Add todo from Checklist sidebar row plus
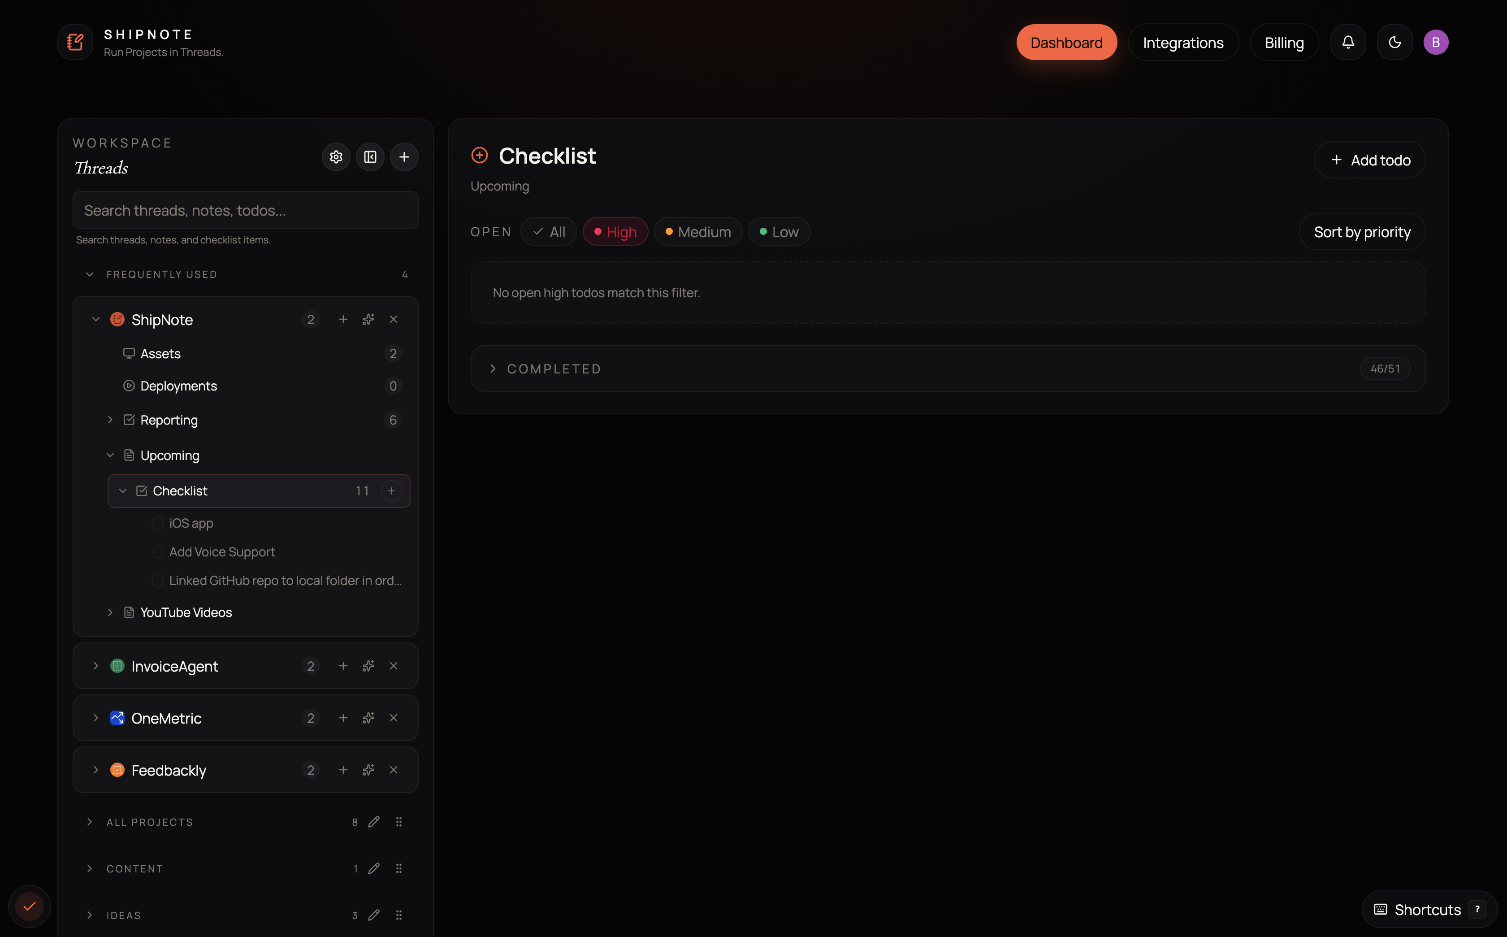The image size is (1507, 937). 391,491
